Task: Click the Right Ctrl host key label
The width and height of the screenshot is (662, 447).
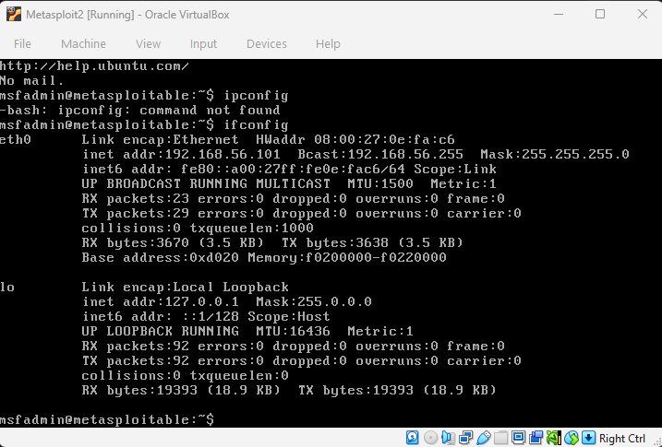Action: tap(622, 439)
